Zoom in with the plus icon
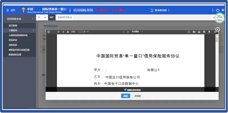The width and height of the screenshot is (228, 113). [x=128, y=32]
